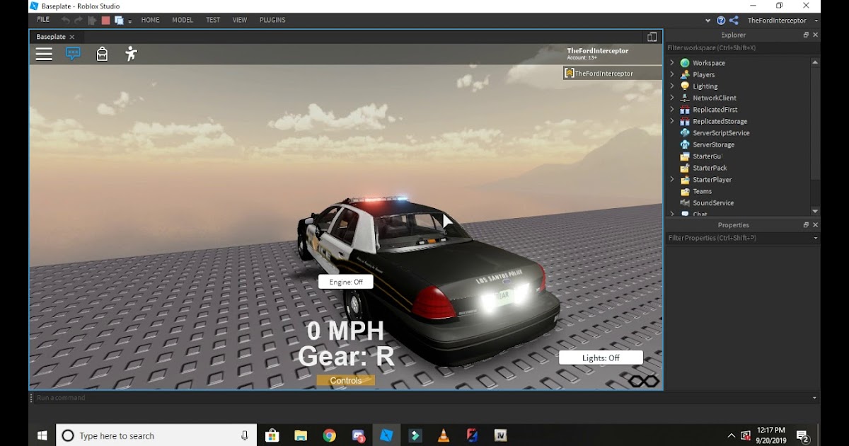This screenshot has height=446, width=849.
Task: Open the backpack inventory icon
Action: click(x=102, y=54)
